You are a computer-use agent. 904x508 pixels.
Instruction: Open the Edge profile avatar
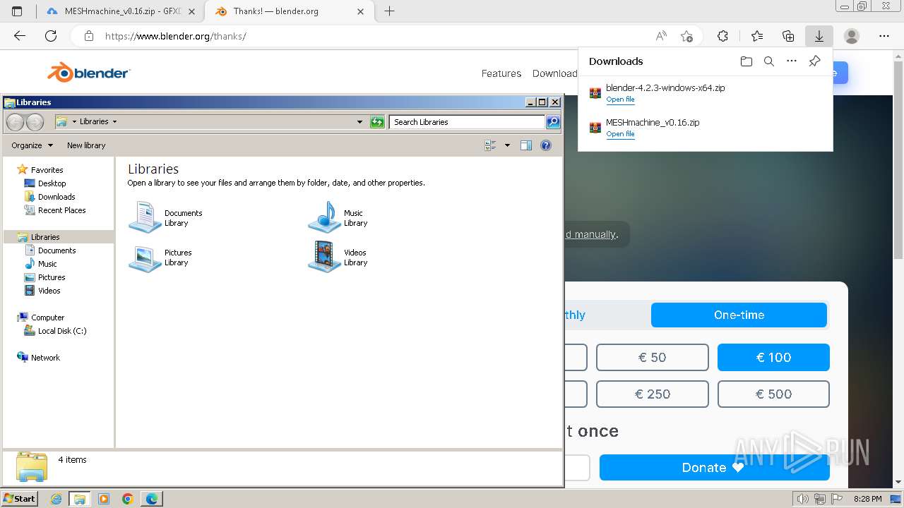852,36
